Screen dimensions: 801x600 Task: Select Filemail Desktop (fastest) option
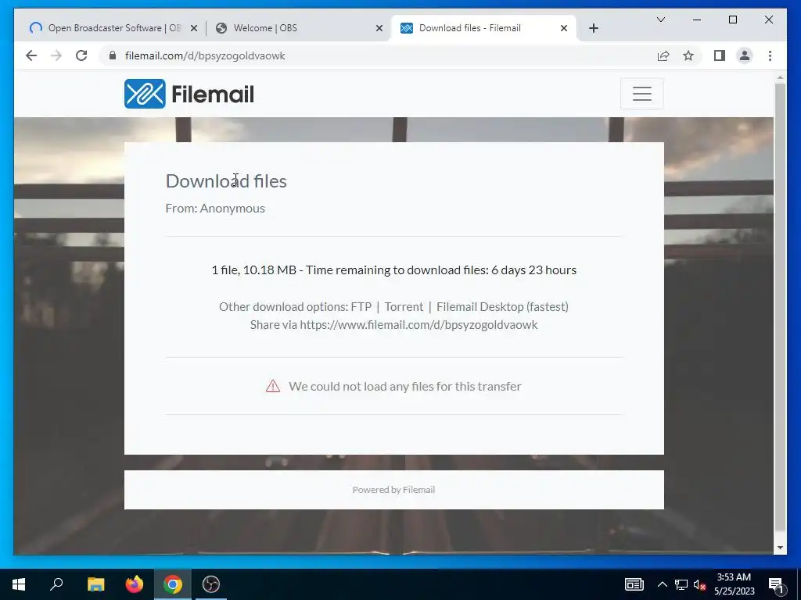[502, 306]
